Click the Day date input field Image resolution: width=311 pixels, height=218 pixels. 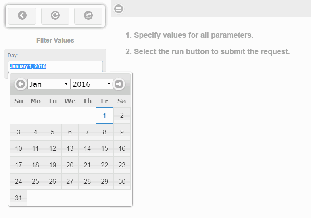pyautogui.click(x=55, y=66)
